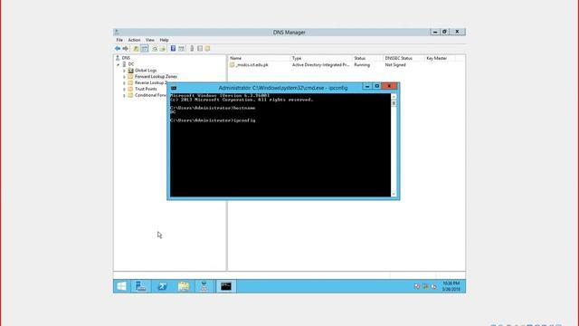Expand the Conditional Forwarders node

pyautogui.click(x=124, y=96)
